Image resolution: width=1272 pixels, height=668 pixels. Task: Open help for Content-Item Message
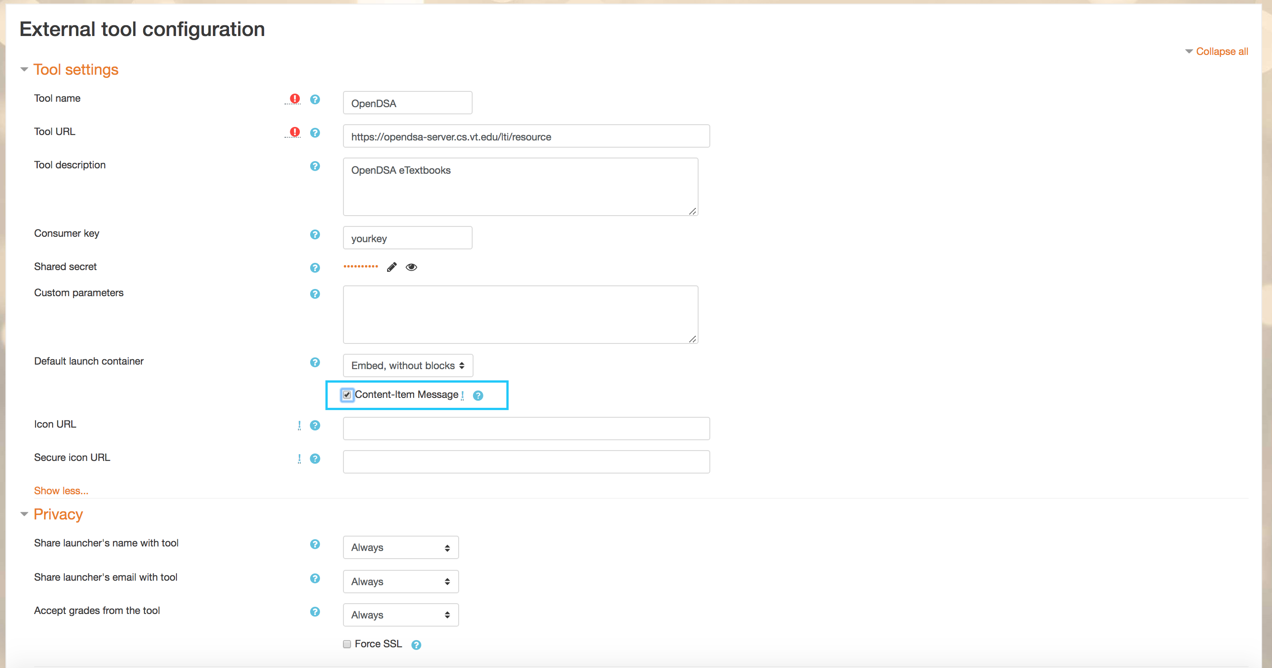(x=478, y=396)
